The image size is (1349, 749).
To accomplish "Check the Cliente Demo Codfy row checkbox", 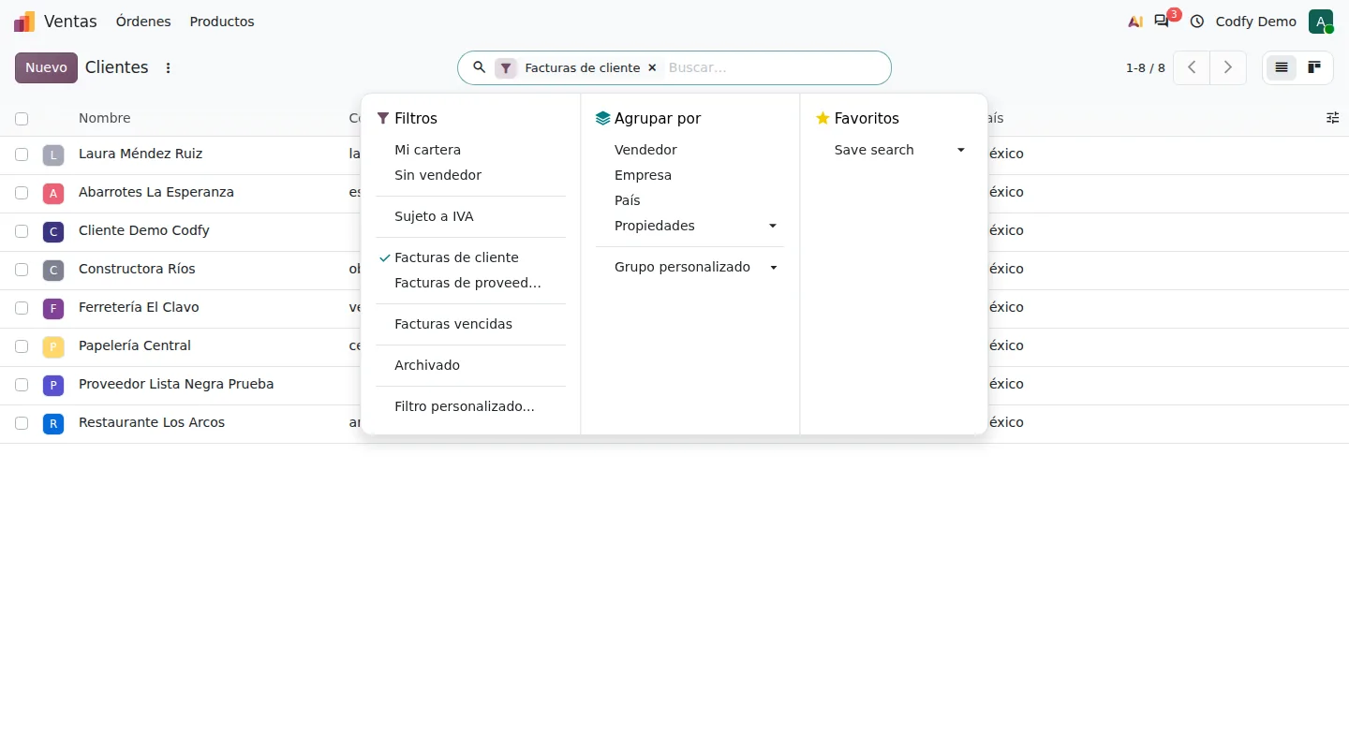I will [22, 231].
